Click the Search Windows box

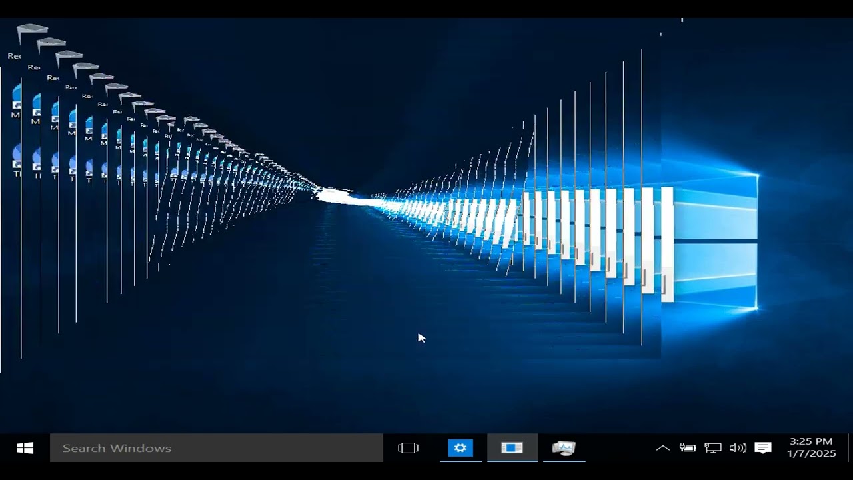217,448
